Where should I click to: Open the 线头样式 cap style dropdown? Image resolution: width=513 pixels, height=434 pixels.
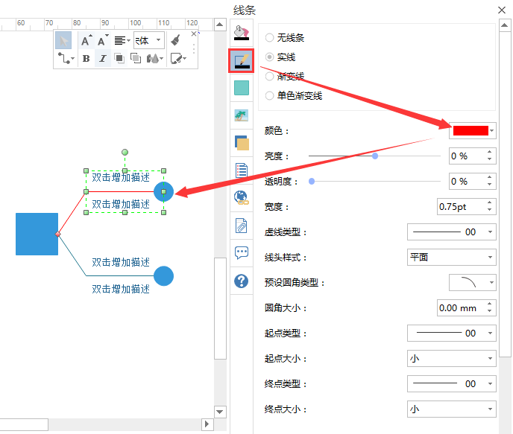[x=452, y=257]
